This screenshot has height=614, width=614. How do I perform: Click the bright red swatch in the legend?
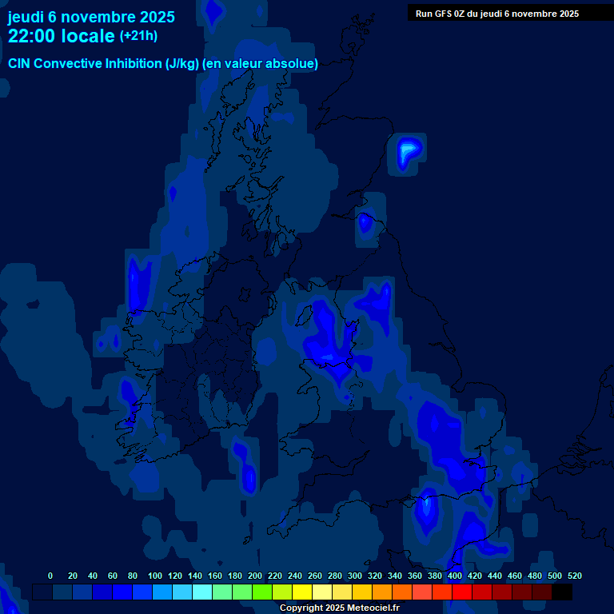[462, 592]
